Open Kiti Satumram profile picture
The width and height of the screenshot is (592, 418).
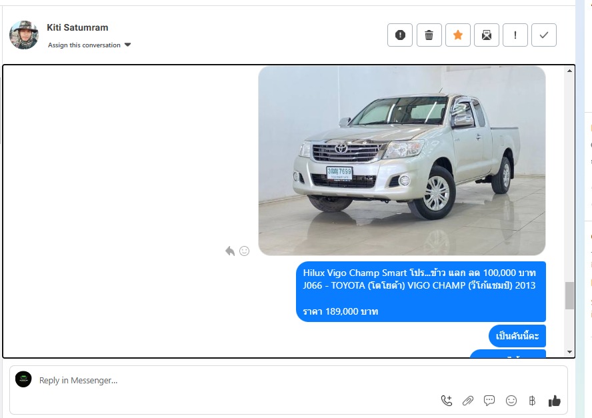pos(24,35)
